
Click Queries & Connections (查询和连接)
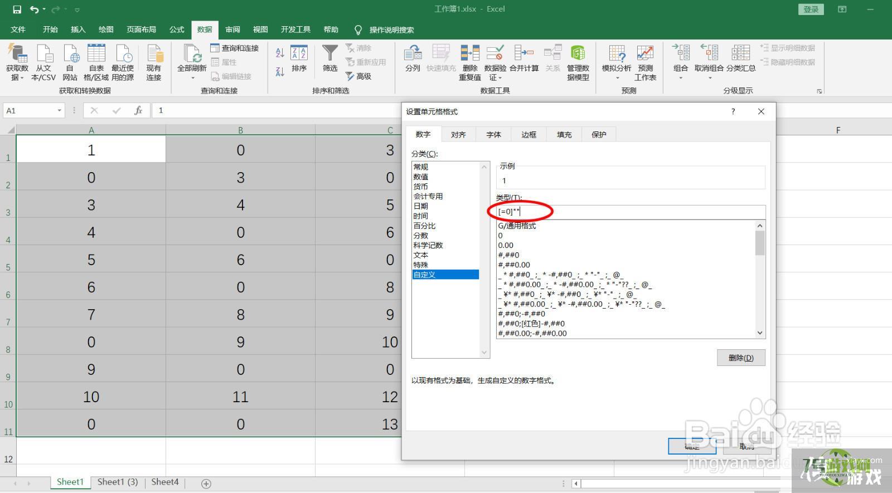[235, 48]
